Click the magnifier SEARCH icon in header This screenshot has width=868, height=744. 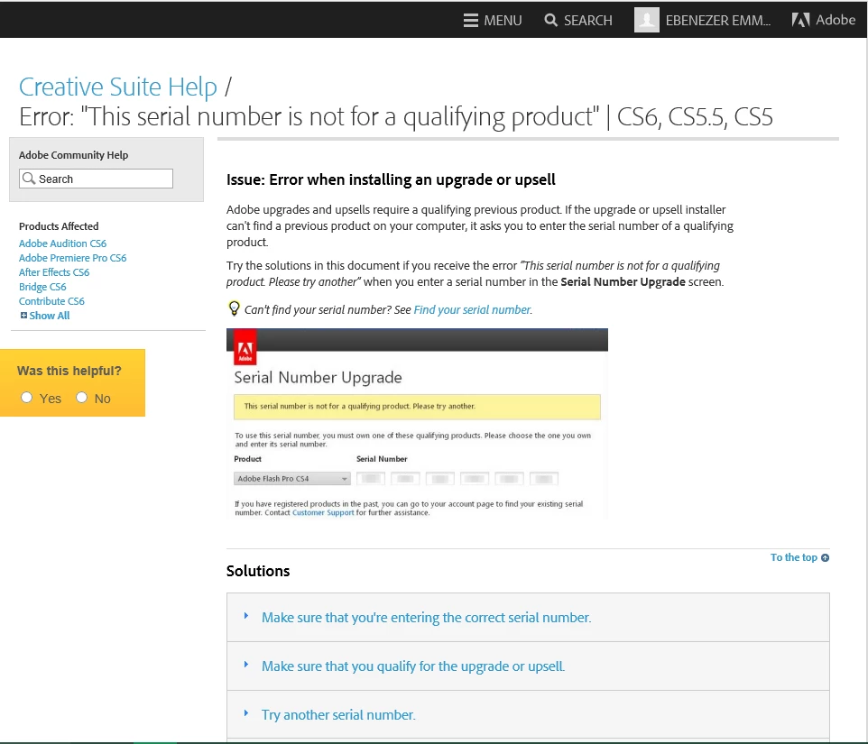pyautogui.click(x=550, y=21)
